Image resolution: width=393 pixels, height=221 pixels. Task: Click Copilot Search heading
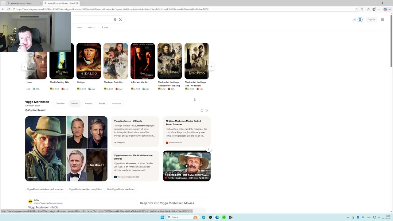(36, 110)
